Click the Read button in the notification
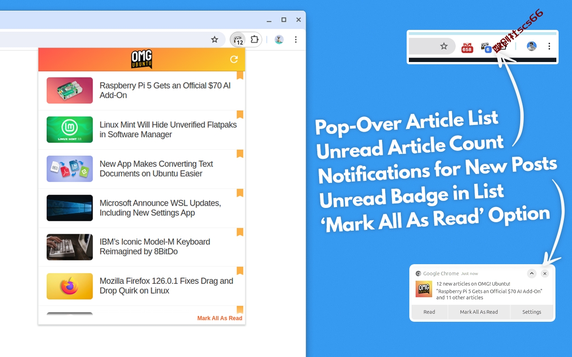572x357 pixels. coord(429,312)
